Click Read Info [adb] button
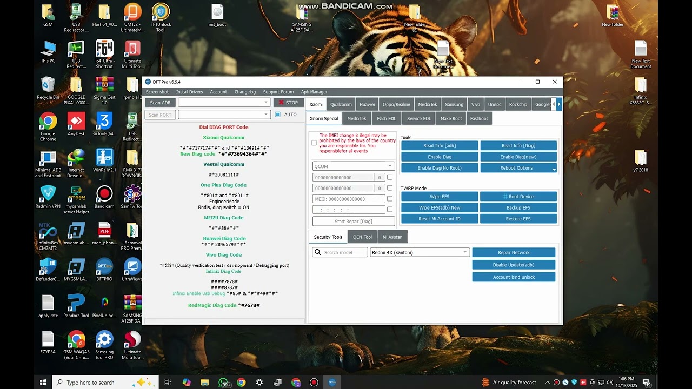Viewport: 692px width, 389px height. click(x=440, y=145)
